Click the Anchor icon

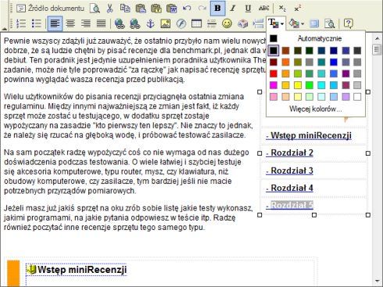150,23
